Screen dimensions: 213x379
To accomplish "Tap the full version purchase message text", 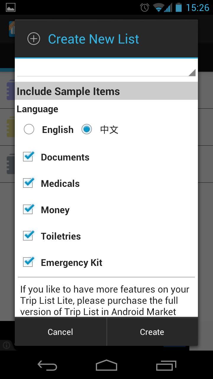I will coord(105,300).
